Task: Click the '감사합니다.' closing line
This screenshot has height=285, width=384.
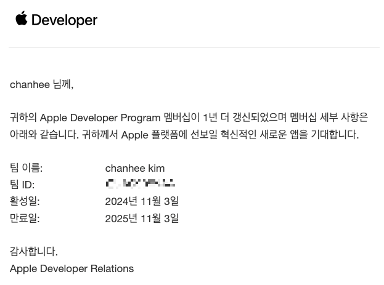Action: click(34, 252)
